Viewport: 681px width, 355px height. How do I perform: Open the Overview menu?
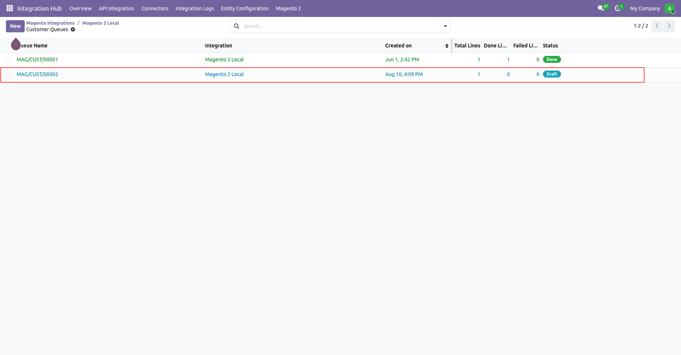click(x=81, y=8)
